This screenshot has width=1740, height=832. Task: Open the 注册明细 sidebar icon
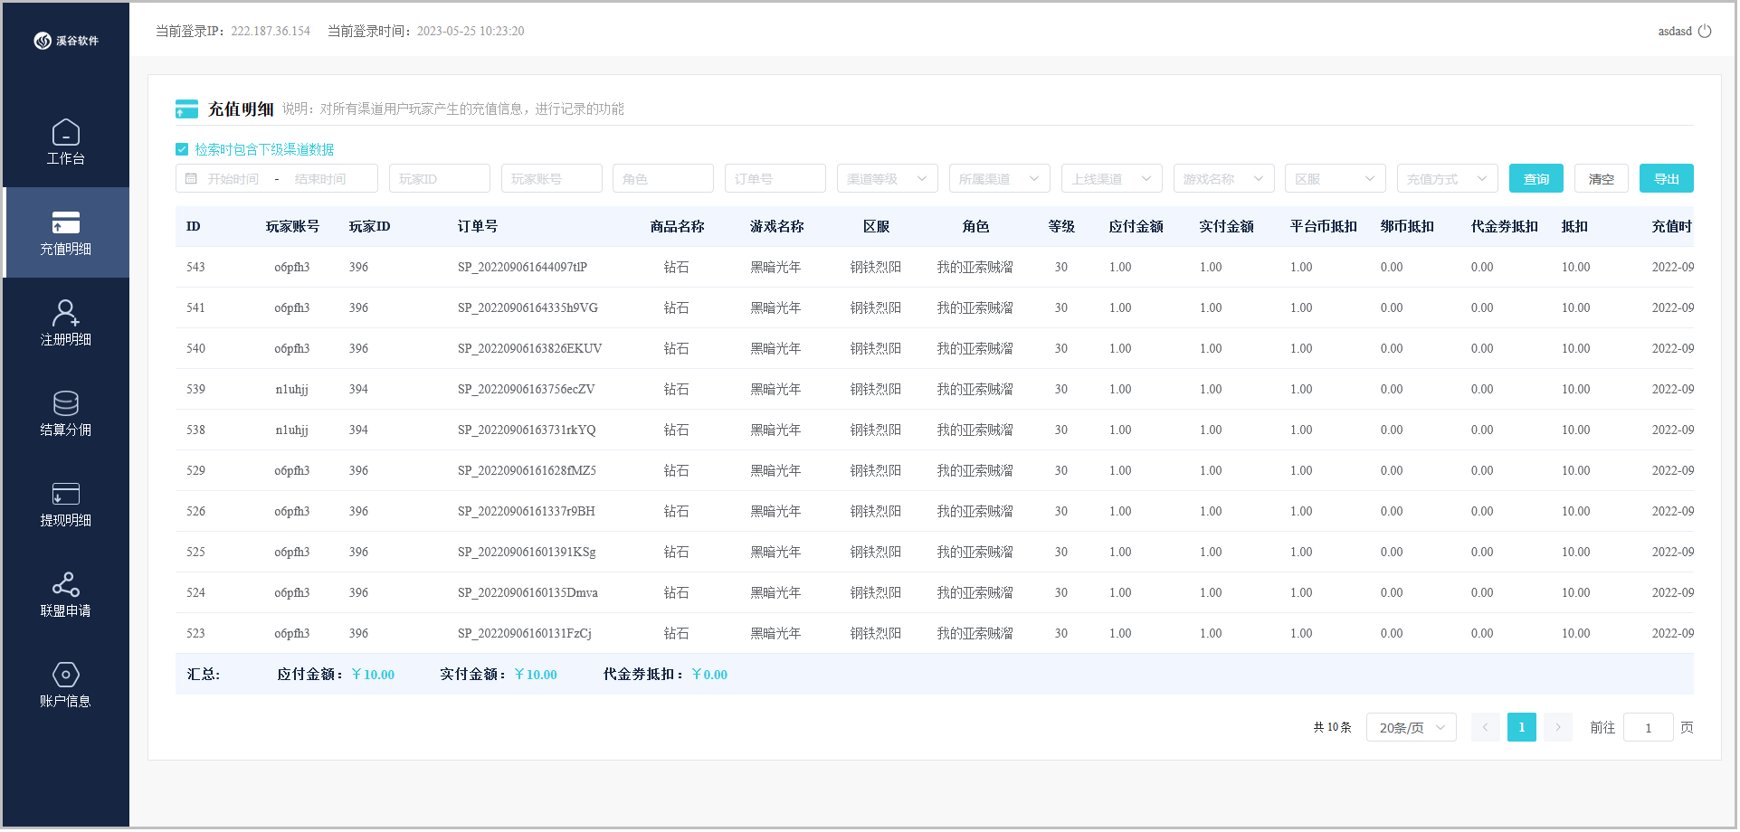point(65,313)
